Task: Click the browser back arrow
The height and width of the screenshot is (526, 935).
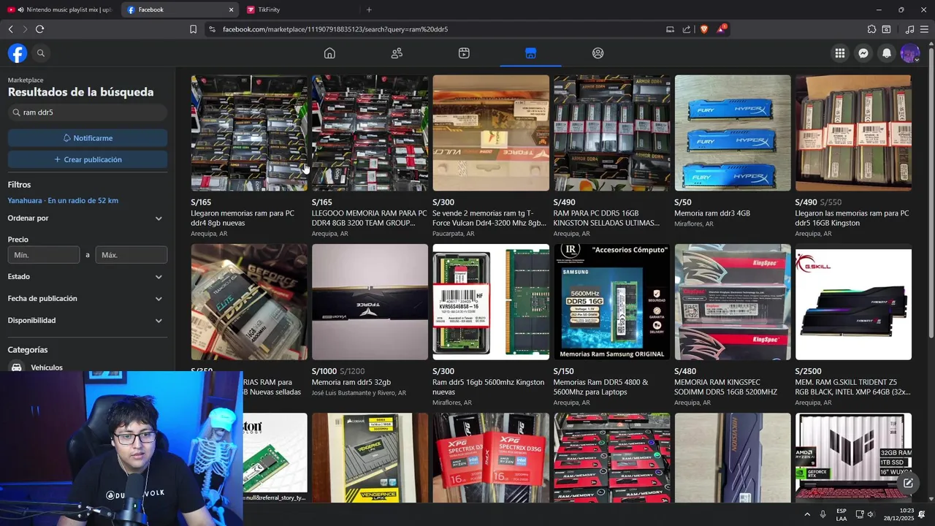Action: click(10, 29)
